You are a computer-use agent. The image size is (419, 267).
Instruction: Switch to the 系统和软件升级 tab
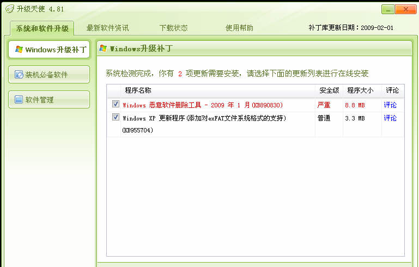pos(42,28)
